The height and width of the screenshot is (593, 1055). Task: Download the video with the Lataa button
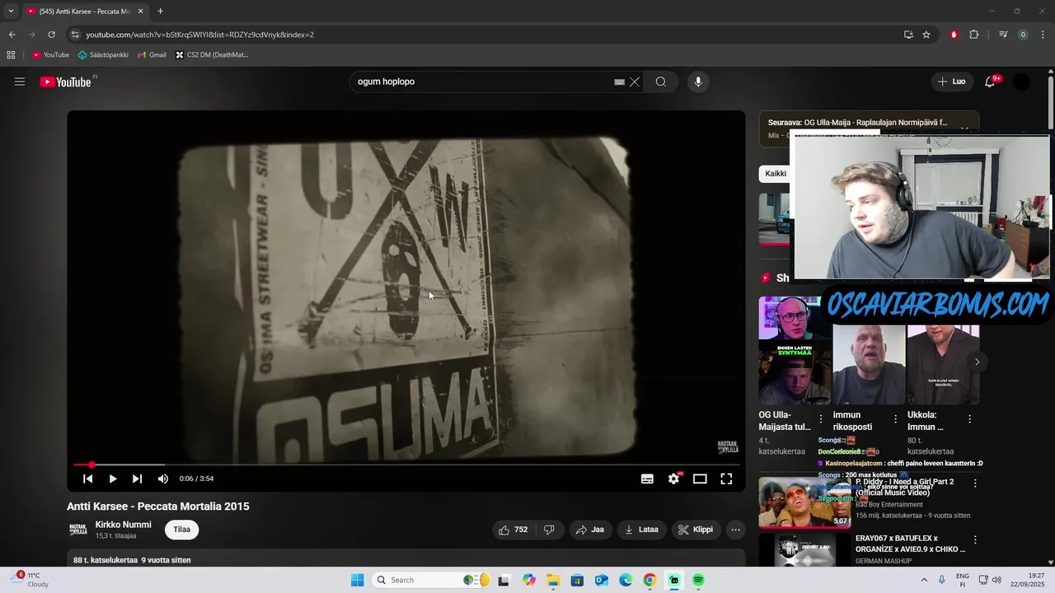(641, 530)
